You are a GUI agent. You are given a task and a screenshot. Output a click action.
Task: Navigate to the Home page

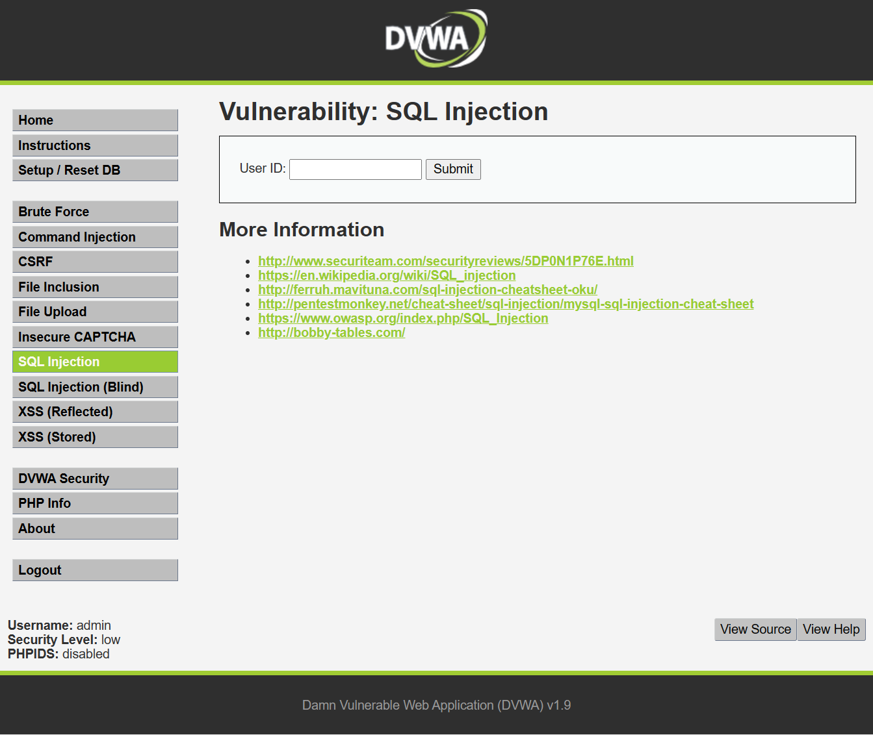point(95,119)
